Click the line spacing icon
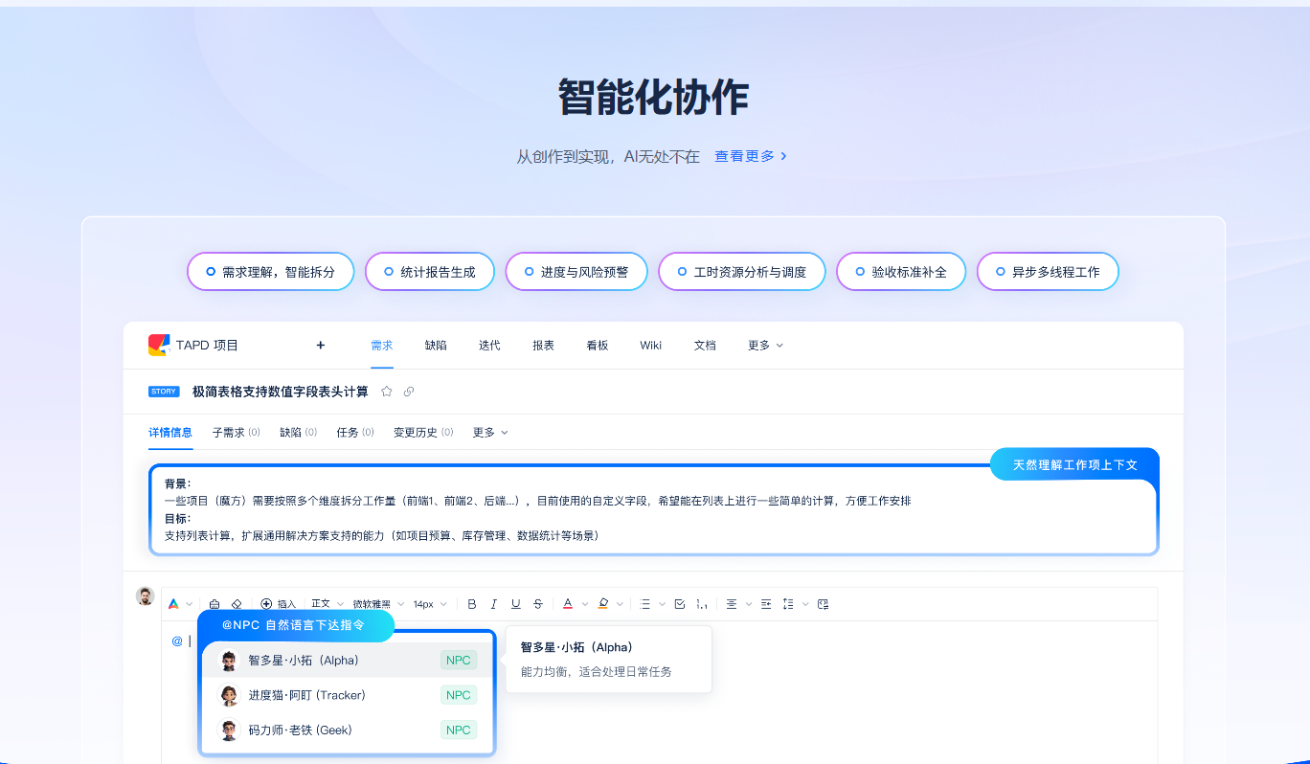This screenshot has width=1310, height=764. click(x=788, y=604)
